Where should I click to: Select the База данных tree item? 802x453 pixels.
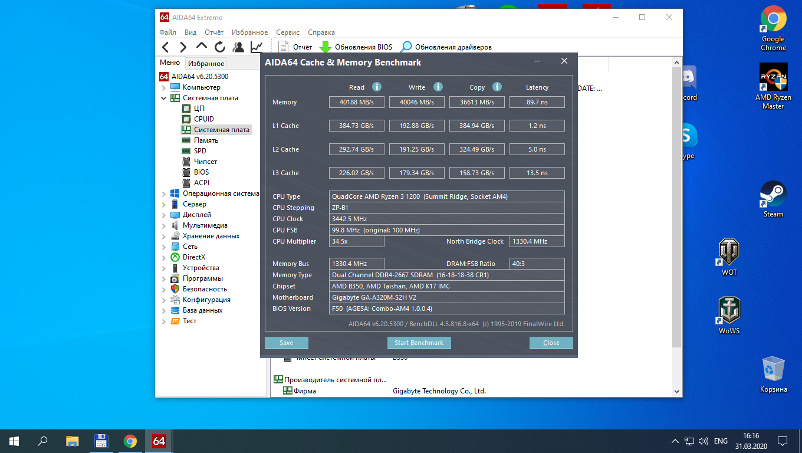coord(197,310)
